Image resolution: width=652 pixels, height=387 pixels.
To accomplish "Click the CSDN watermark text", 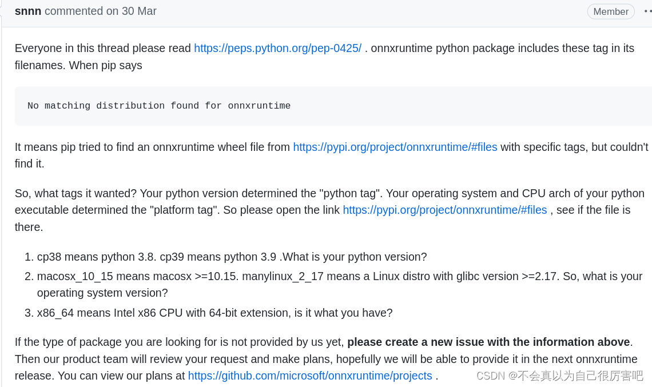I will pyautogui.click(x=560, y=376).
